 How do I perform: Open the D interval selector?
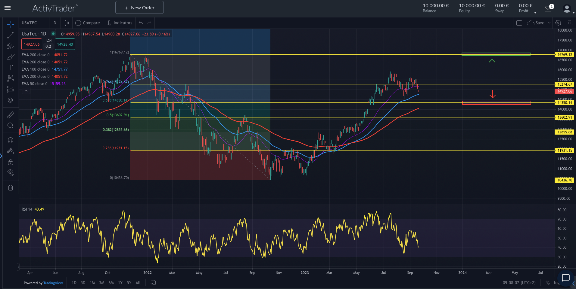pyautogui.click(x=55, y=23)
